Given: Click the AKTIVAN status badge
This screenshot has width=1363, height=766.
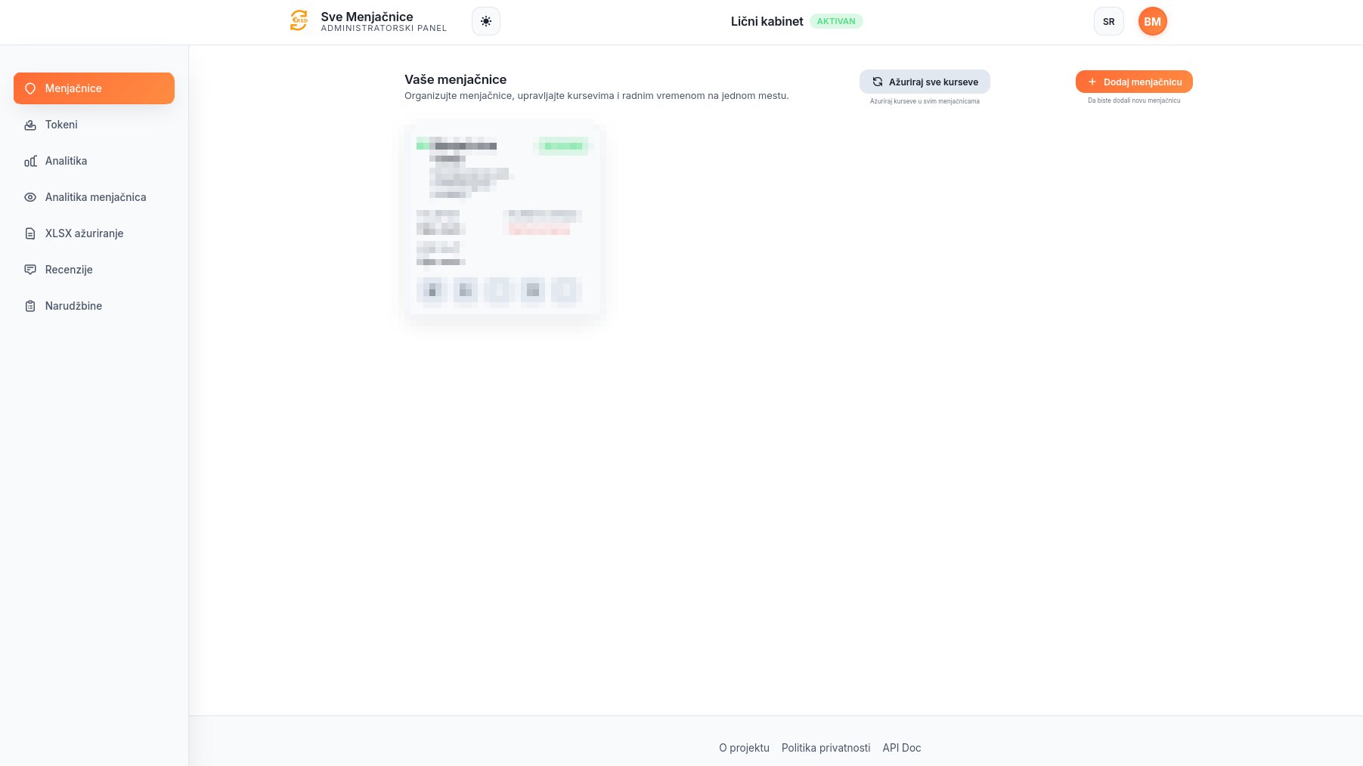Looking at the screenshot, I should [836, 21].
